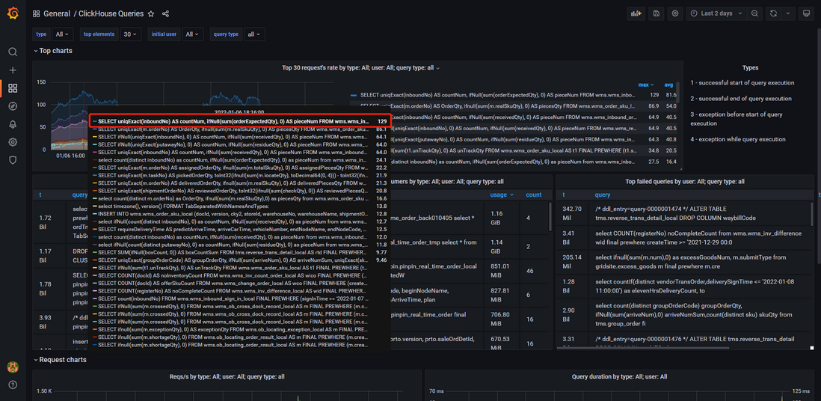
Task: Open the Dashboards icon in the sidebar
Action: 13,88
